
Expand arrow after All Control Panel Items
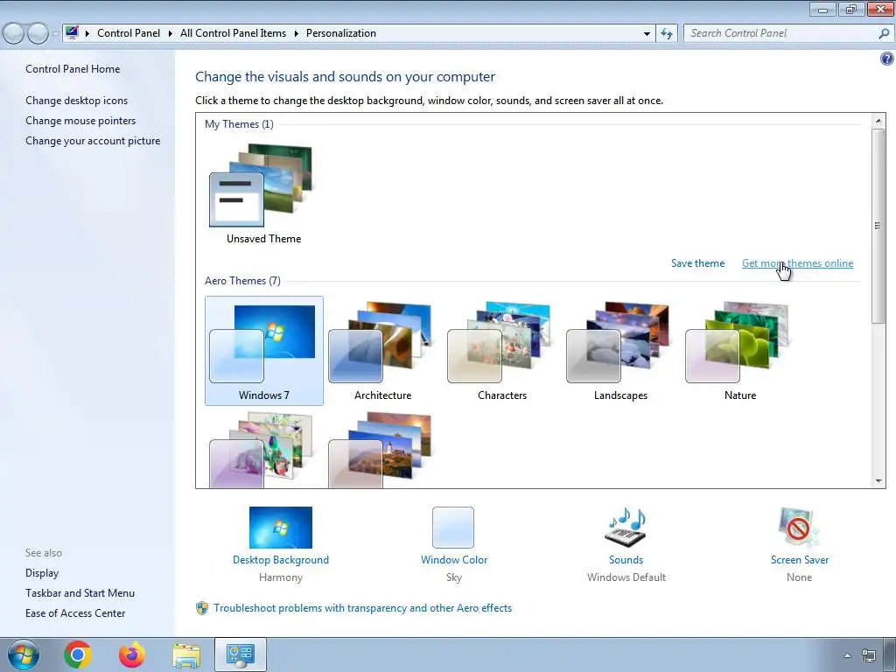(296, 34)
